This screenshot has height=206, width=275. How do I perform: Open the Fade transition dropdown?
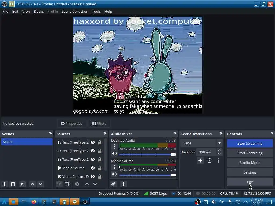pos(201,143)
